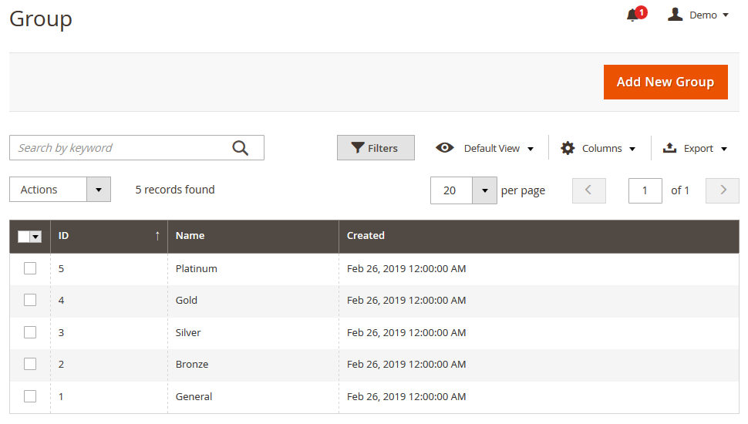This screenshot has height=424, width=748.
Task: Click the notifications bell icon
Action: pos(633,15)
